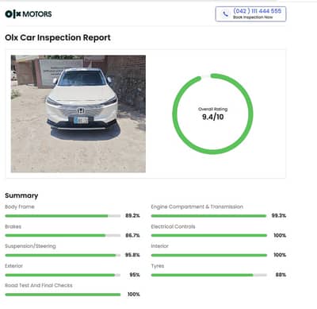Click the Olx Car Inspection Report heading
Viewport: 317px width, 309px height.
point(58,37)
